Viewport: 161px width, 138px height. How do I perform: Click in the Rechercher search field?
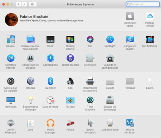(x=143, y=4)
